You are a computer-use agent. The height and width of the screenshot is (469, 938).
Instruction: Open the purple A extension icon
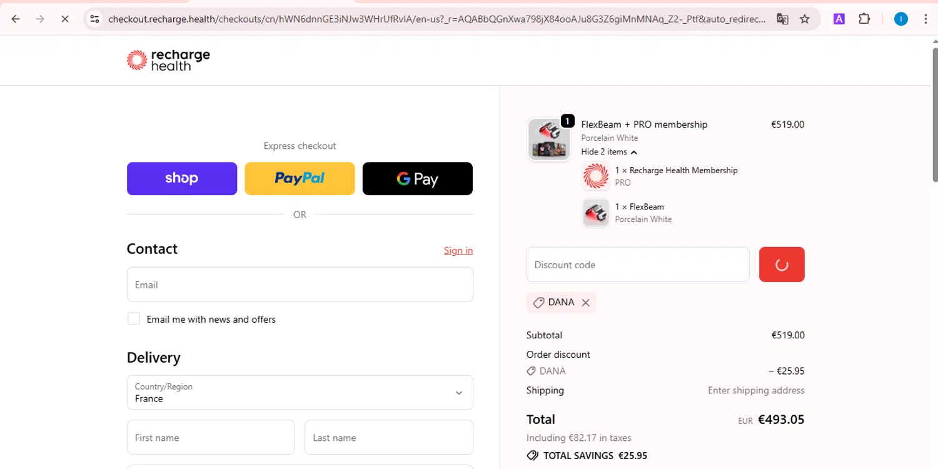pyautogui.click(x=839, y=19)
